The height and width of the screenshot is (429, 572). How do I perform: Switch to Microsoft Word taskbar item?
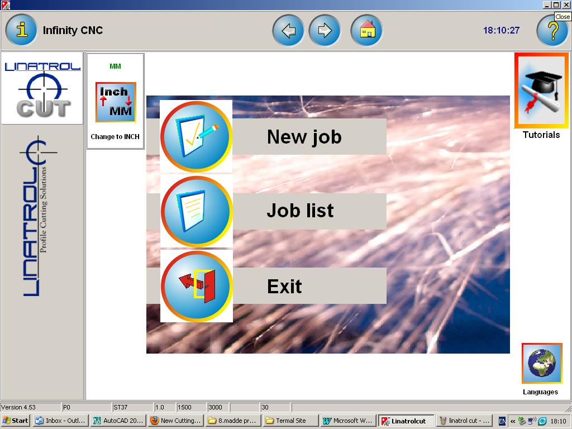347,421
